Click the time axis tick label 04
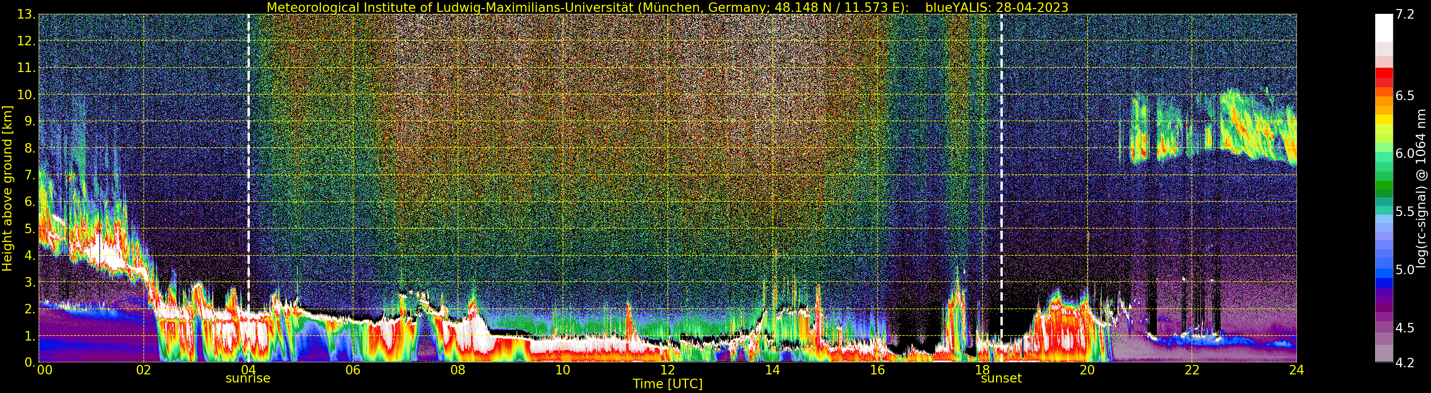1431x393 pixels. 248,370
